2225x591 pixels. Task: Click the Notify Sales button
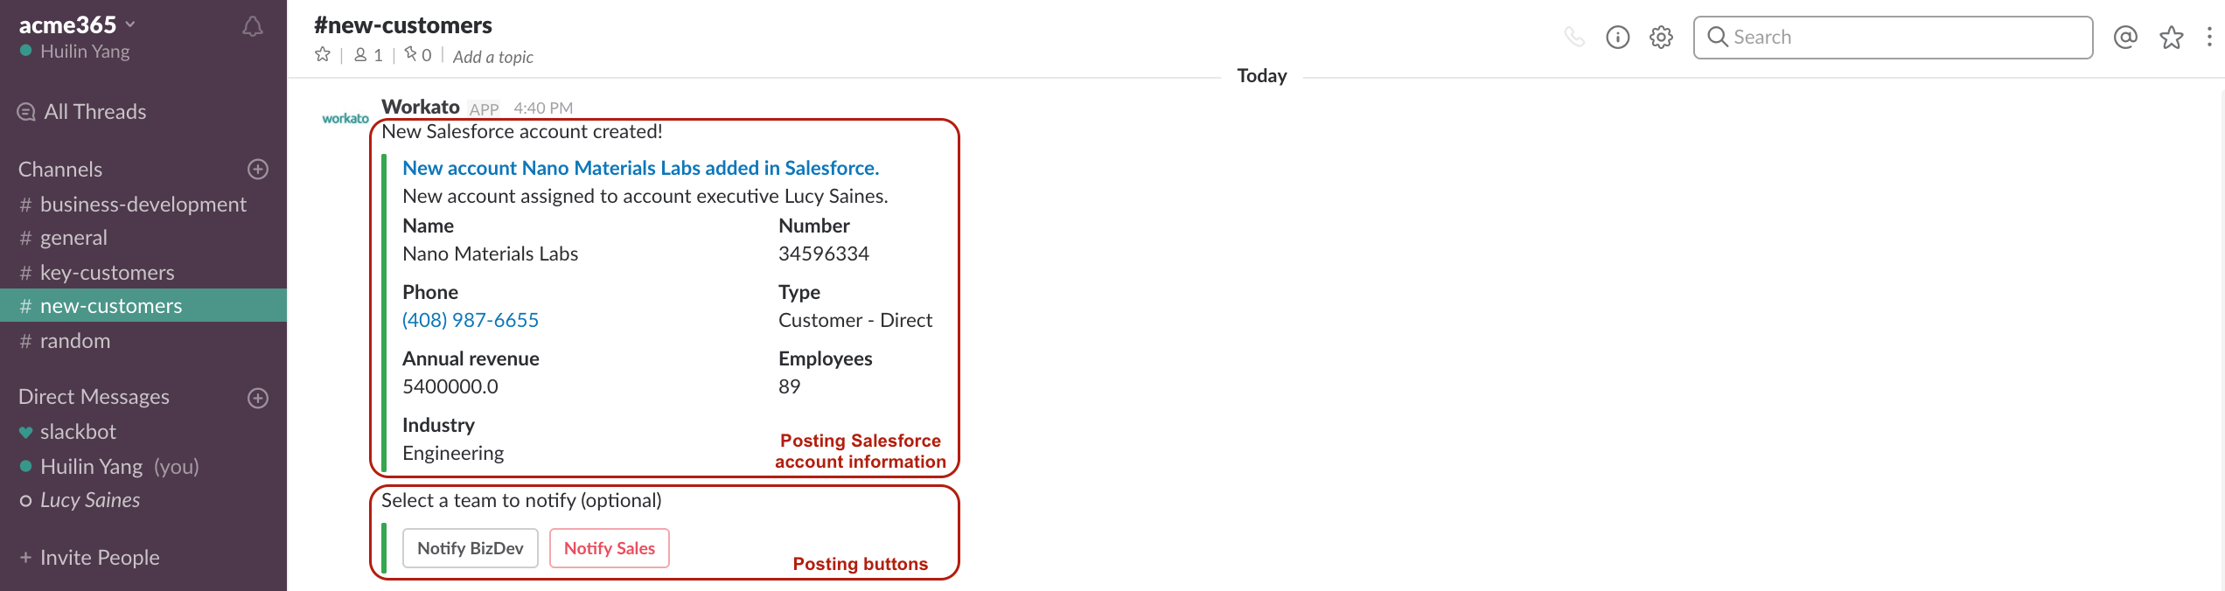coord(609,548)
